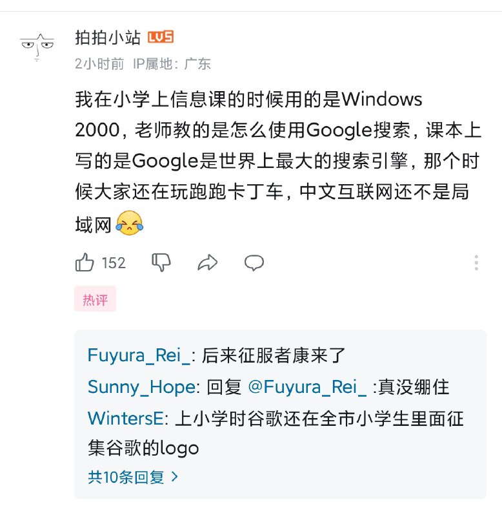This screenshot has width=502, height=517.
Task: Open Fuyura_Rei_ user profile link
Action: pyautogui.click(x=139, y=356)
